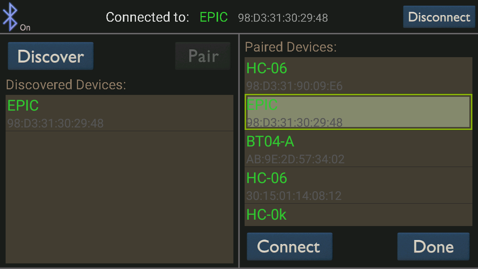Image resolution: width=478 pixels, height=269 pixels.
Task: Select the highlighted EPIC paired device
Action: [358, 112]
